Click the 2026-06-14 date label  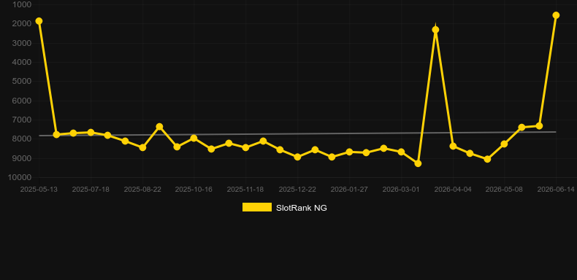tap(556, 190)
